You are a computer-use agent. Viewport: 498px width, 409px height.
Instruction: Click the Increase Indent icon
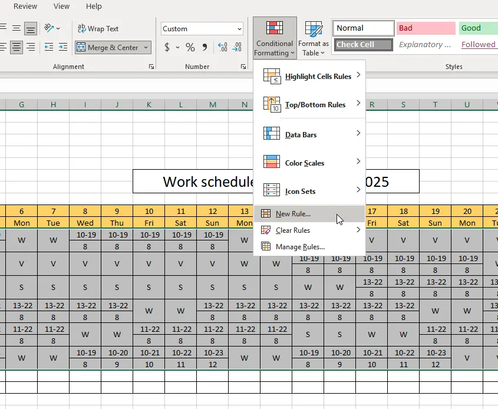pyautogui.click(x=63, y=47)
